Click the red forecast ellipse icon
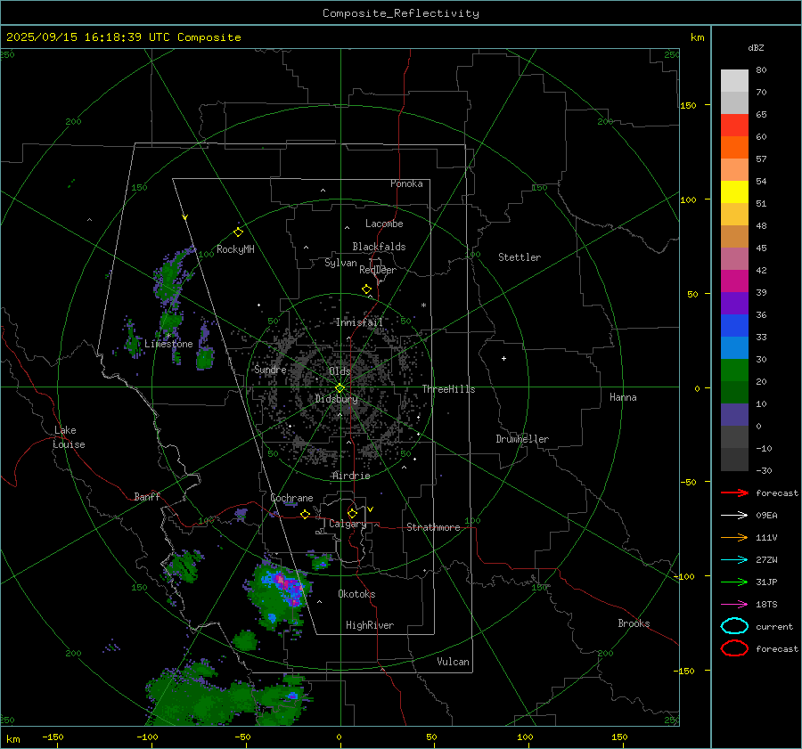The width and height of the screenshot is (802, 749). click(x=734, y=648)
